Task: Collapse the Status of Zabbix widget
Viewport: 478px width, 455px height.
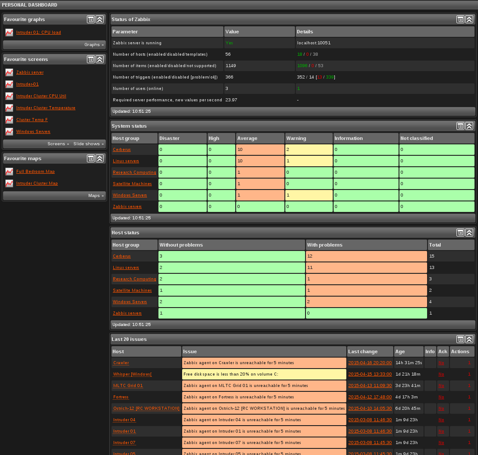Action: pyautogui.click(x=469, y=19)
